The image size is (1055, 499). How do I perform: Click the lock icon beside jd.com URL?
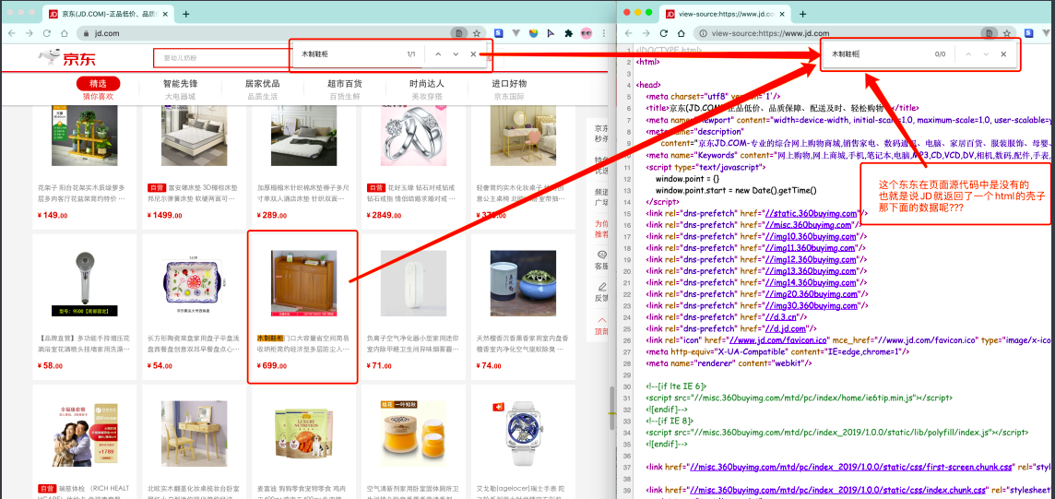click(86, 33)
